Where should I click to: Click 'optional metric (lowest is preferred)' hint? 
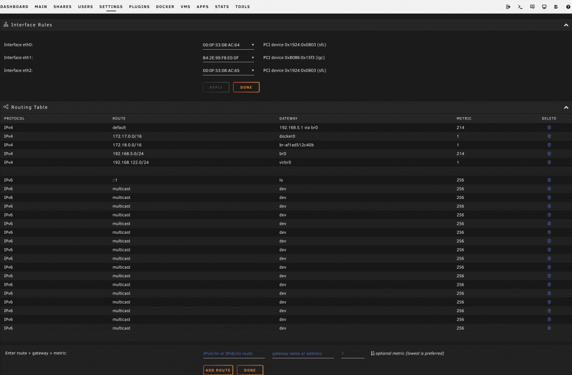pyautogui.click(x=410, y=353)
